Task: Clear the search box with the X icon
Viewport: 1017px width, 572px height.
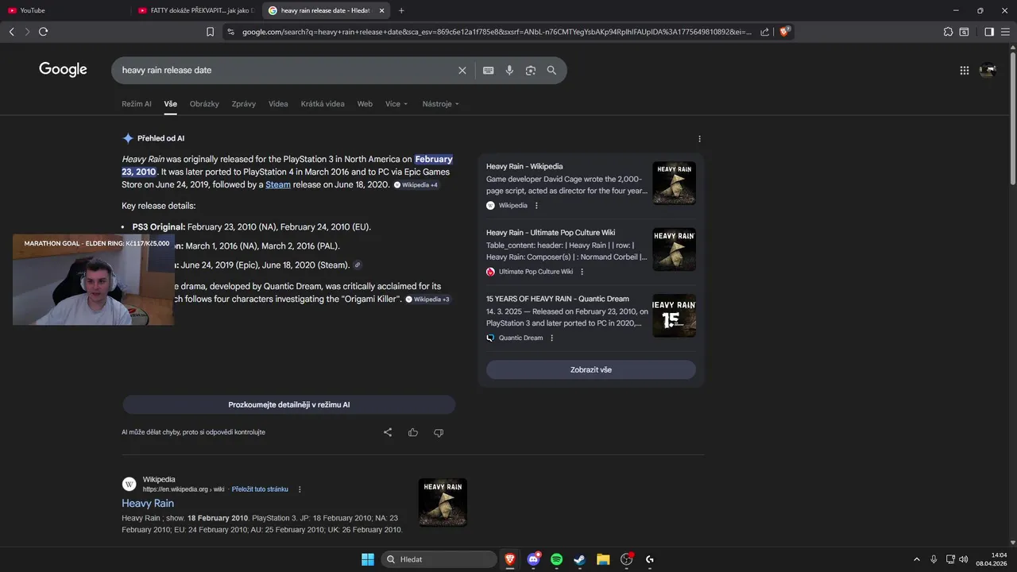Action: (462, 70)
